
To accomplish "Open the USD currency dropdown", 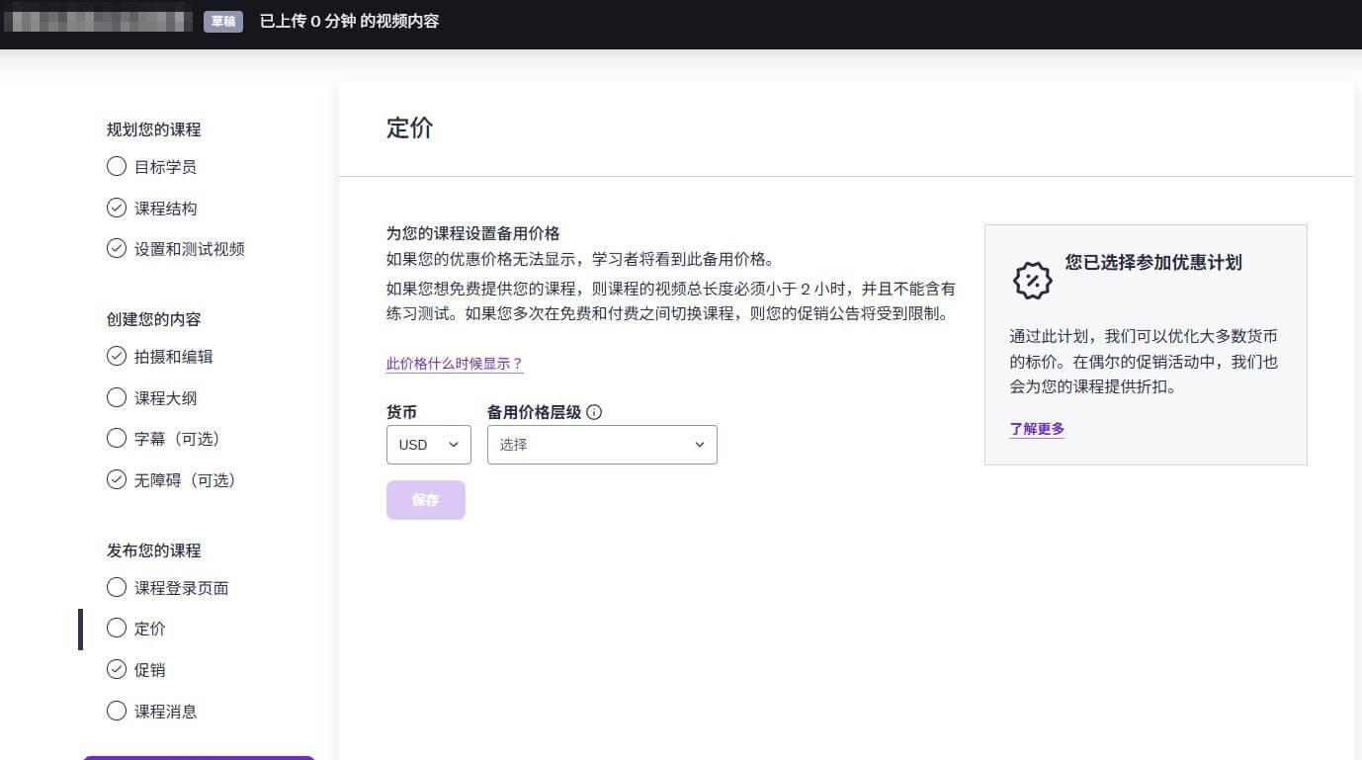I will pyautogui.click(x=429, y=445).
